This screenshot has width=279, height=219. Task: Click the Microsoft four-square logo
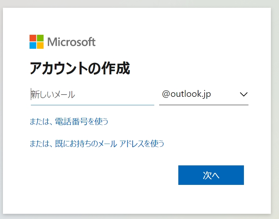pos(36,42)
